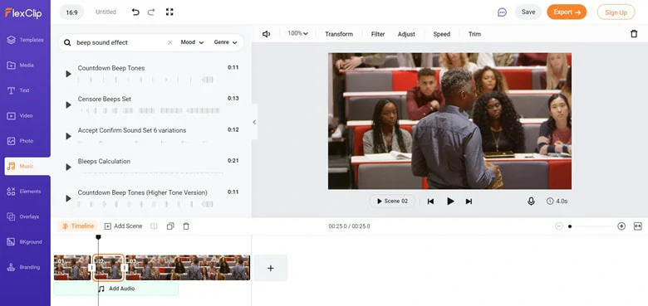Open the Filter tool
Image resolution: width=648 pixels, height=306 pixels.
pyautogui.click(x=378, y=34)
